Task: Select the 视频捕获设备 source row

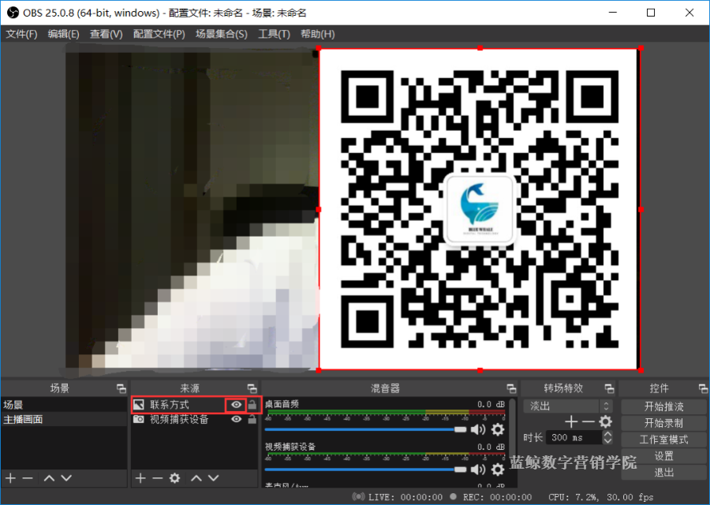Action: click(x=195, y=420)
